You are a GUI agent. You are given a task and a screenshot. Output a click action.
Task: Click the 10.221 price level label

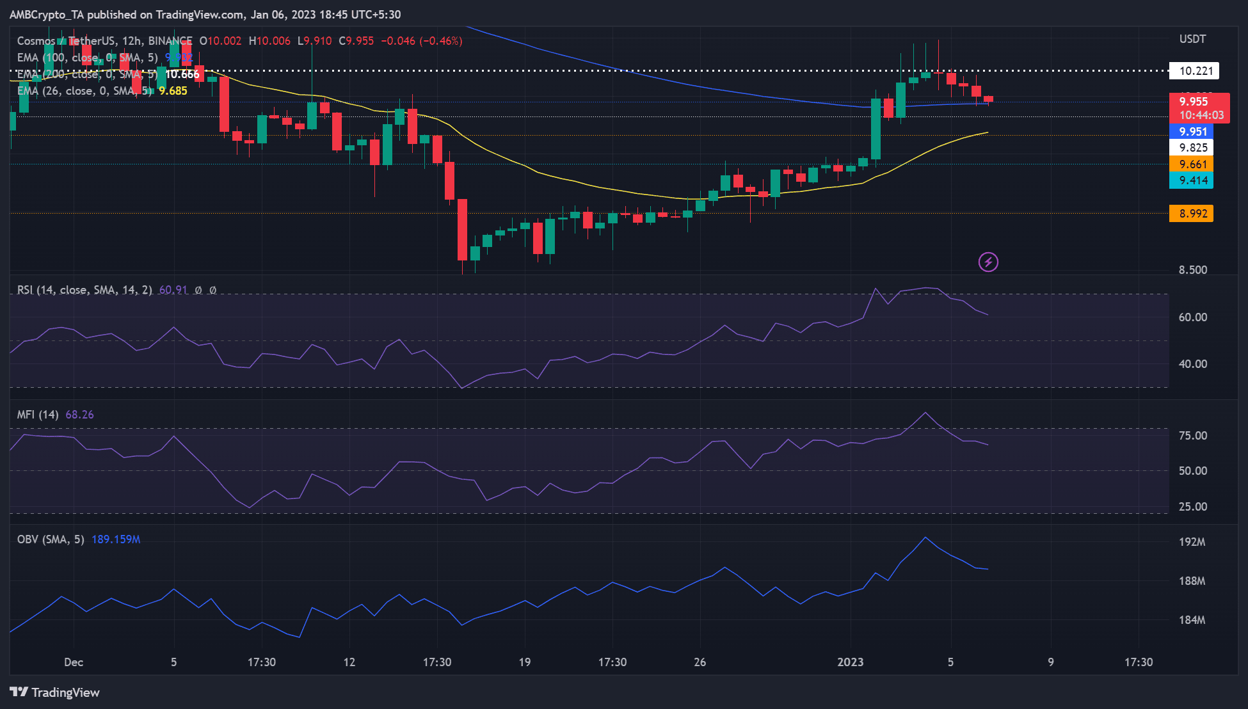click(x=1196, y=71)
